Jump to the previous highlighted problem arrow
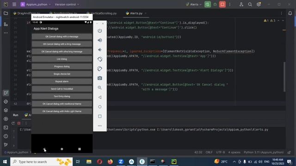The width and height of the screenshot is (296, 166). point(278,20)
